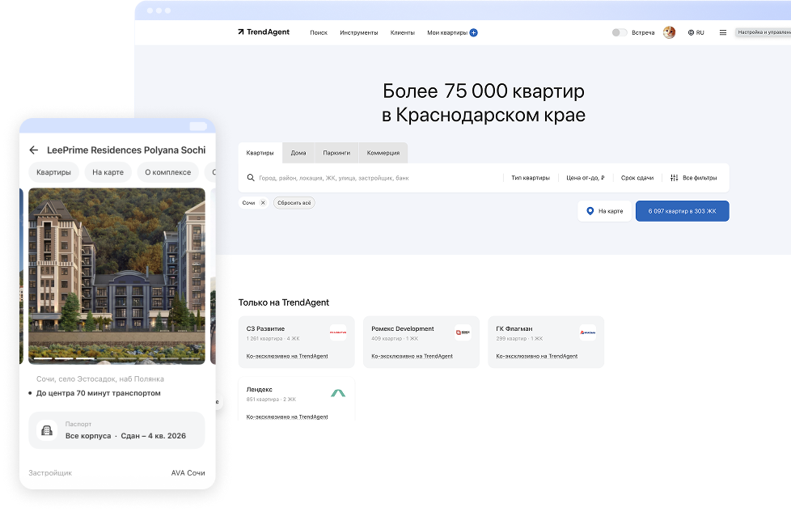Open the СЗ Развитие developer card
The image size is (791, 512).
click(x=297, y=342)
